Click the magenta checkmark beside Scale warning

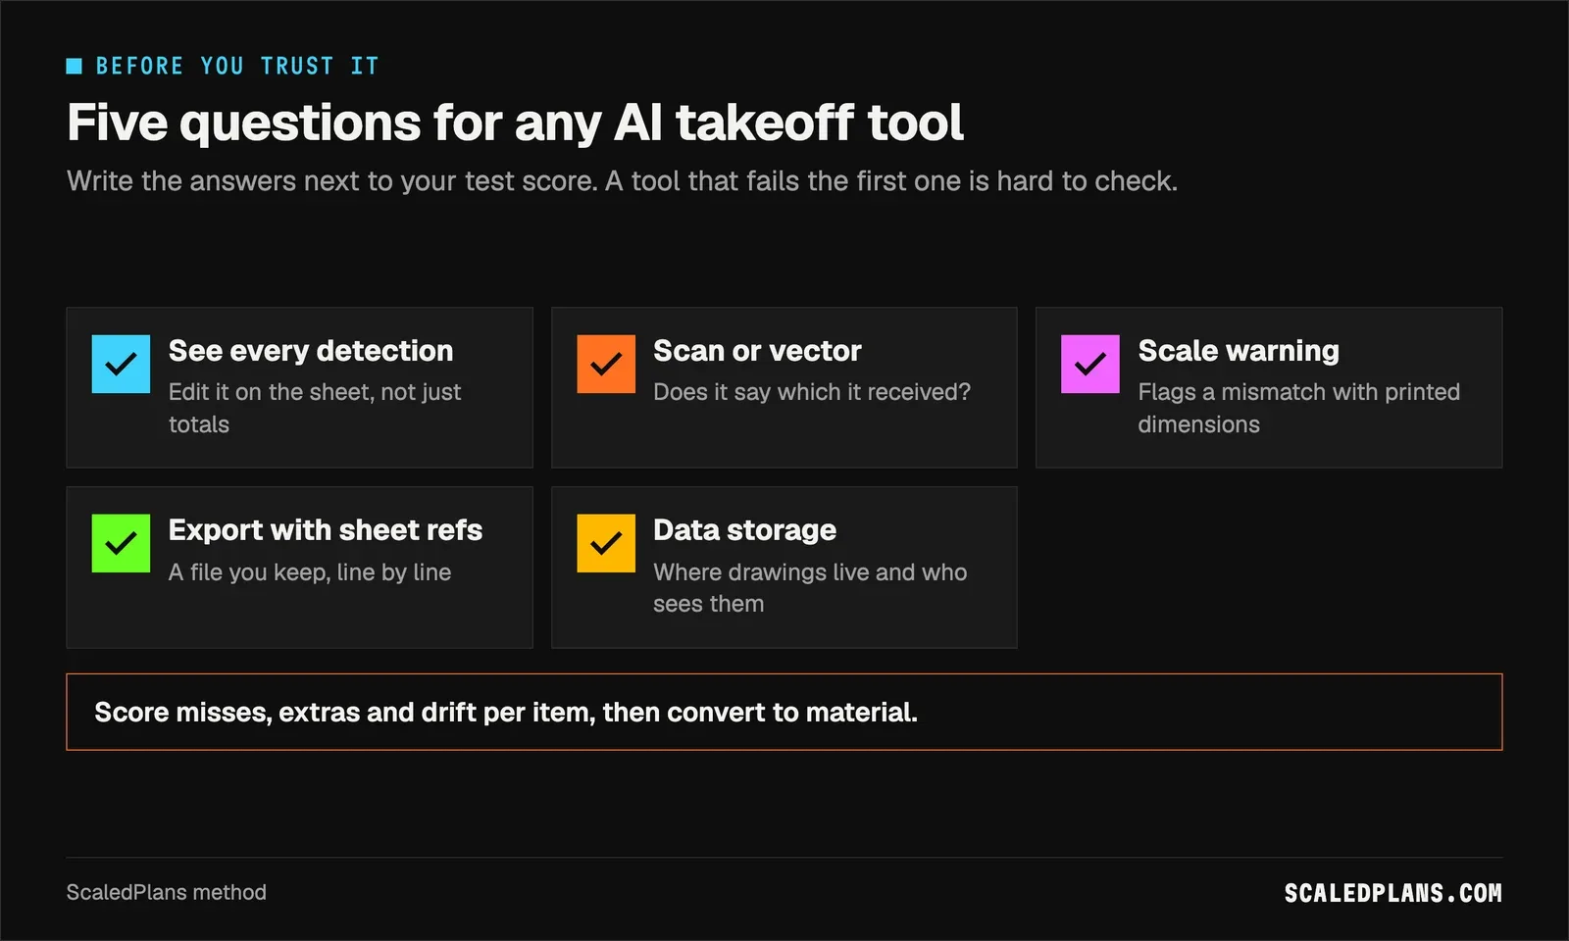(1090, 364)
